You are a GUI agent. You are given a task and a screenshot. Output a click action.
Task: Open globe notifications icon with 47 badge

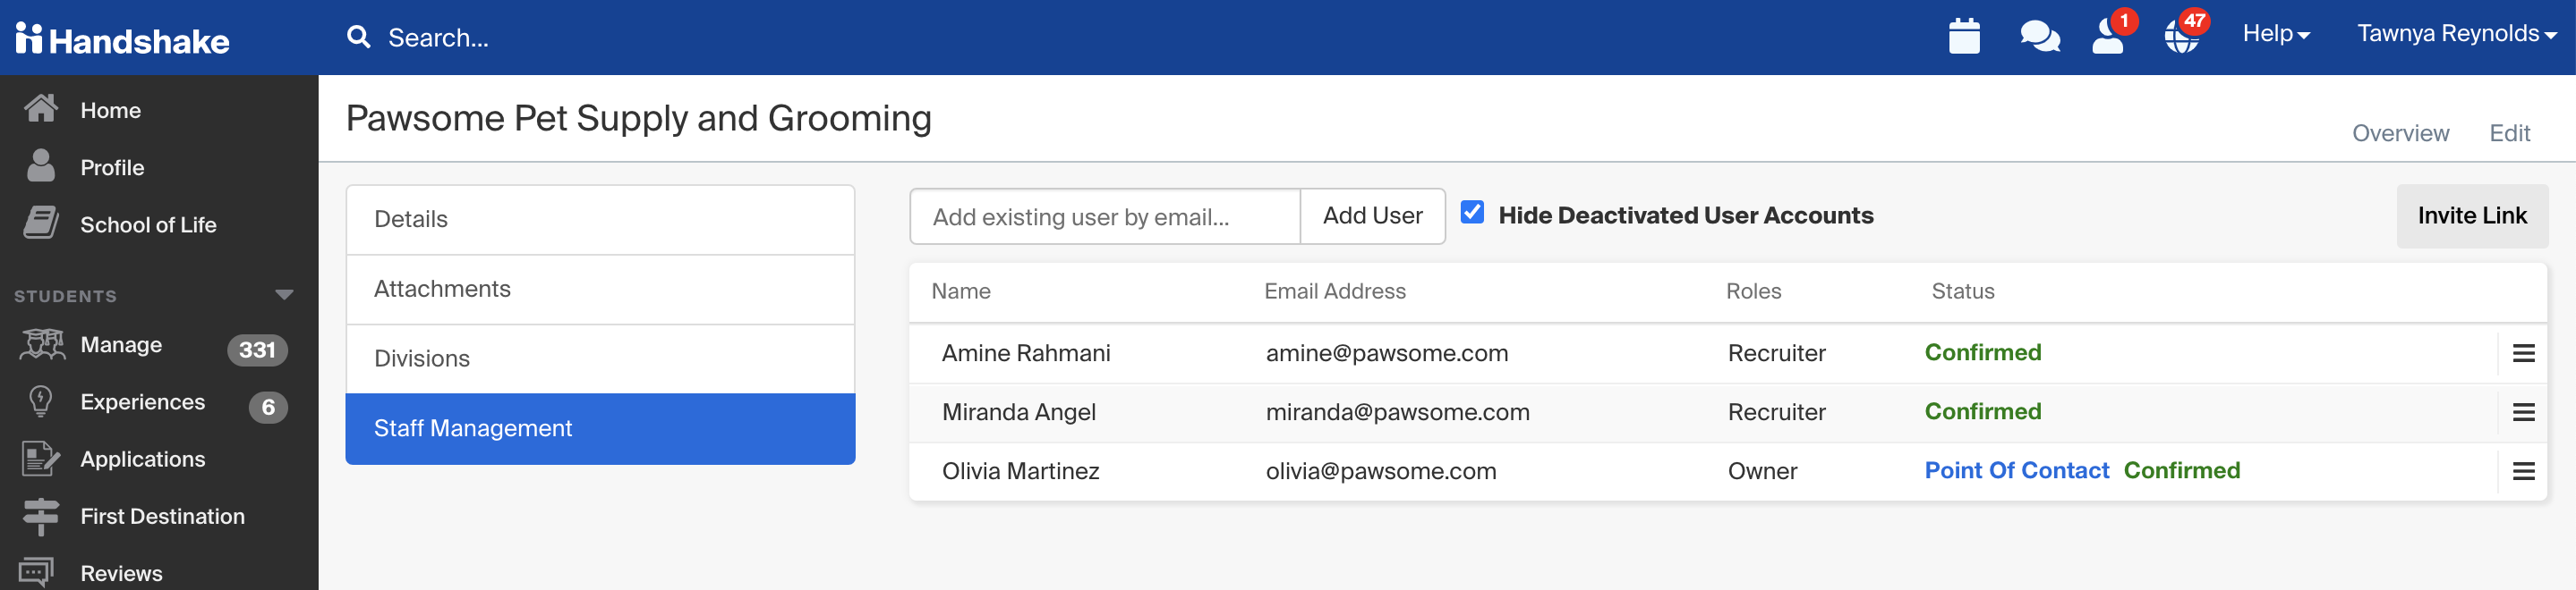click(x=2184, y=34)
